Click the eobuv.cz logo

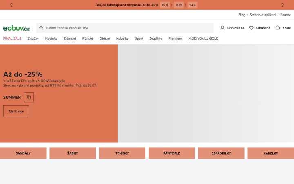16,28
